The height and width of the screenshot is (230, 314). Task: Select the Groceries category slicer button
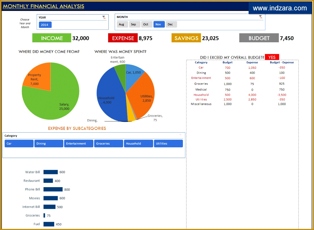click(108, 143)
